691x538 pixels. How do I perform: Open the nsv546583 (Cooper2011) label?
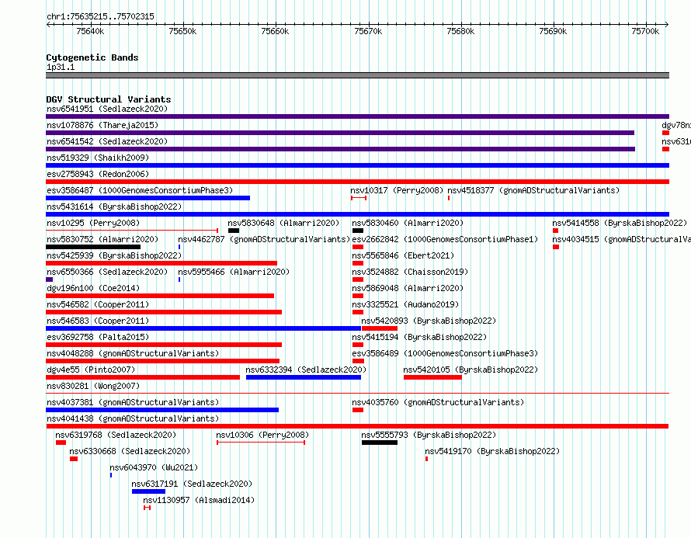coord(98,321)
